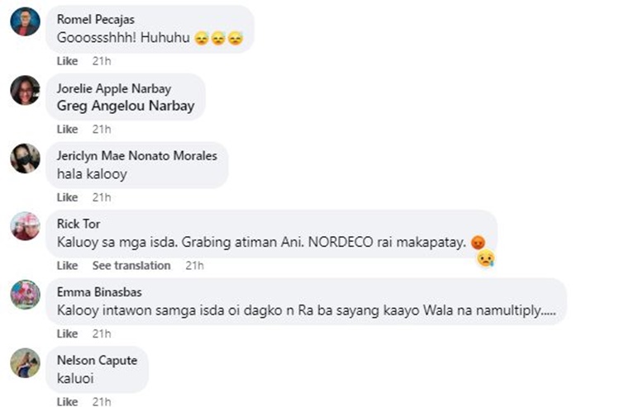Open Romel Pecajas profile picture
This screenshot has width=620, height=407.
pos(25,21)
